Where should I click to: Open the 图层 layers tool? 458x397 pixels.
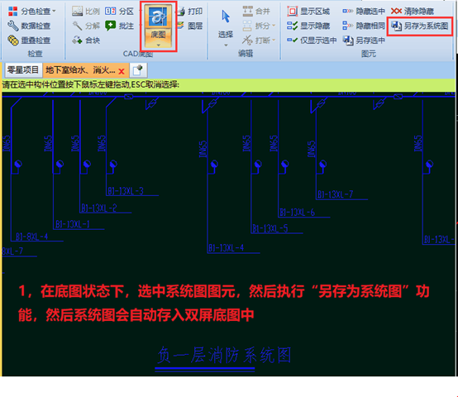click(x=189, y=26)
